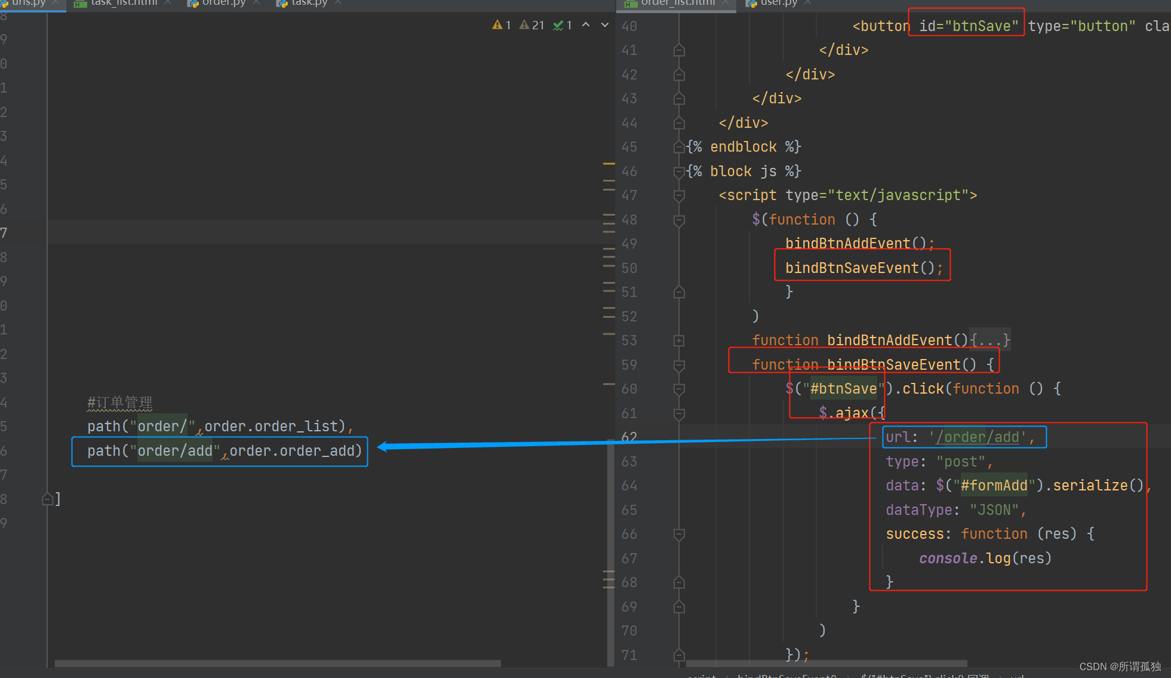Click function bindBtnAddEvent() declaration
1171x678 pixels.
tap(860, 340)
